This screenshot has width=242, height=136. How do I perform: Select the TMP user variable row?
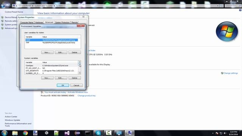(51, 43)
